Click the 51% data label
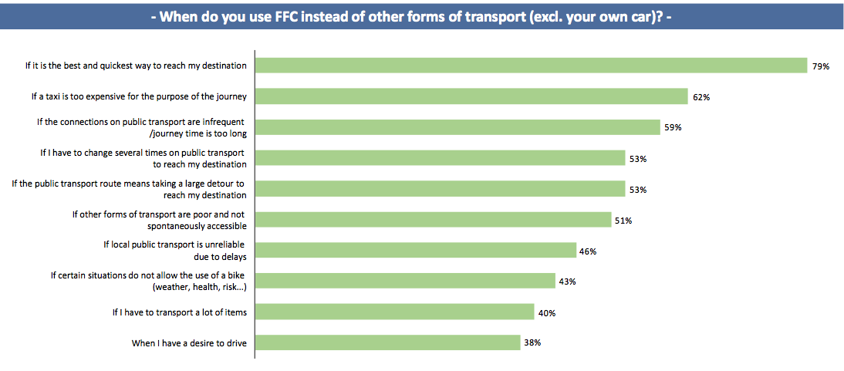Viewport: 844px width, 371px height. (x=623, y=221)
